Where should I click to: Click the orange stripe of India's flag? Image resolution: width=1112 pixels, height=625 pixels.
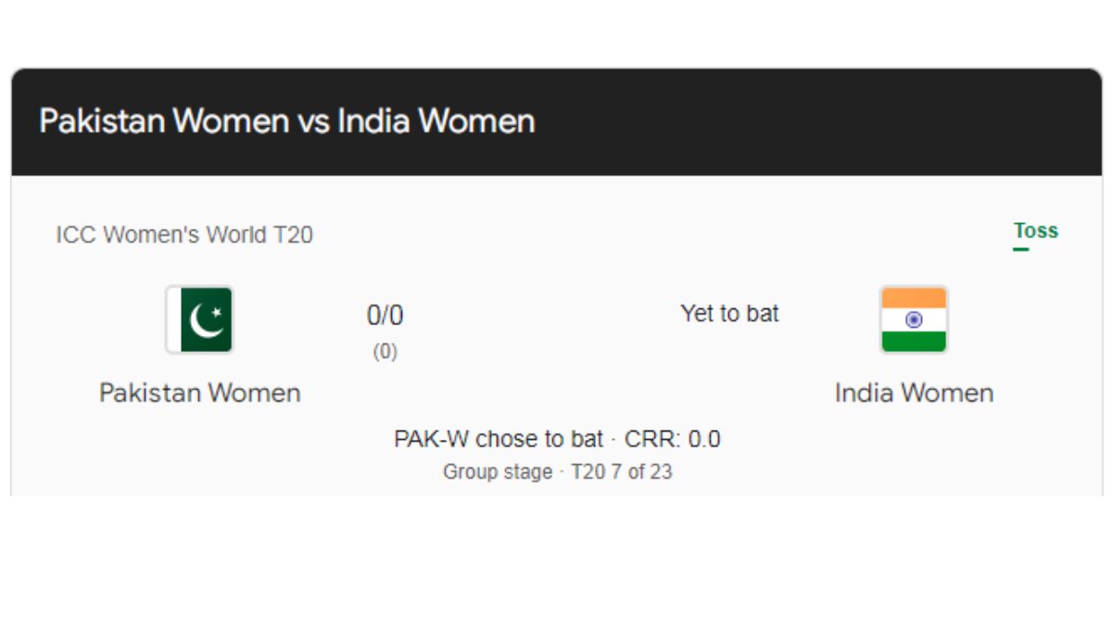click(914, 298)
